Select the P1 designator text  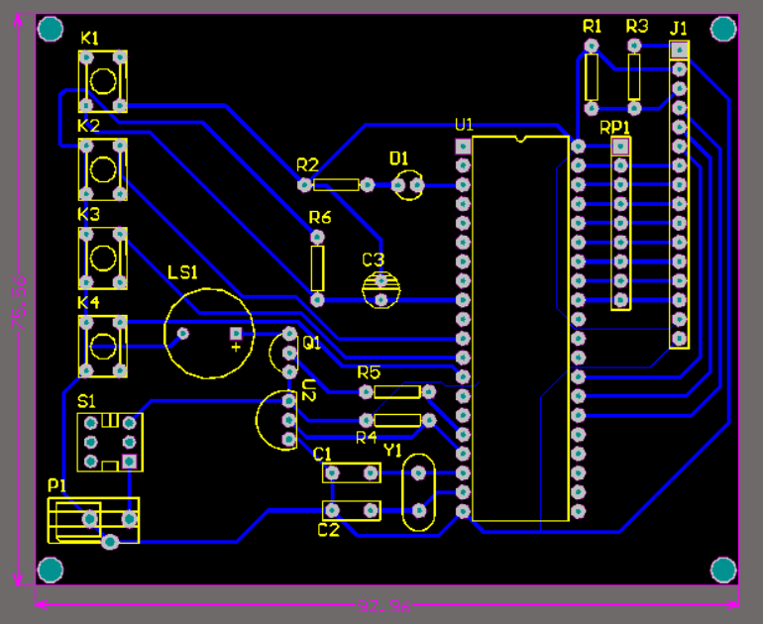pyautogui.click(x=56, y=485)
